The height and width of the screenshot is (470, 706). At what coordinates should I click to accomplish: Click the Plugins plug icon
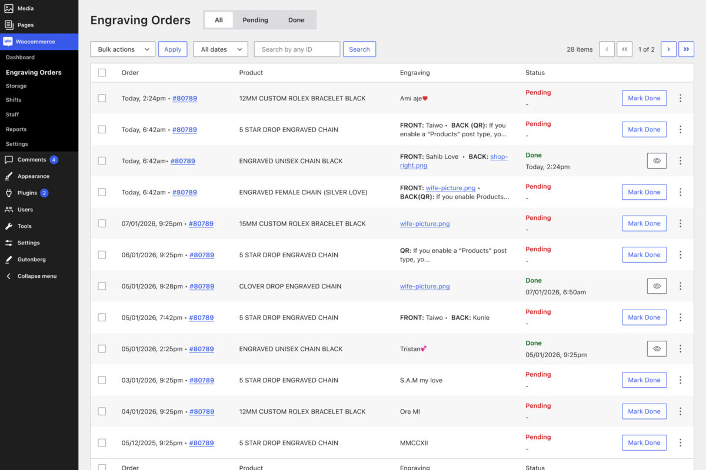click(9, 193)
